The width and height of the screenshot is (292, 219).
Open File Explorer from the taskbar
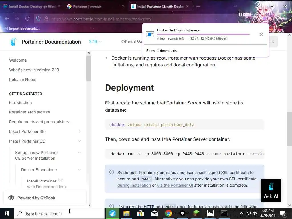[126, 213]
